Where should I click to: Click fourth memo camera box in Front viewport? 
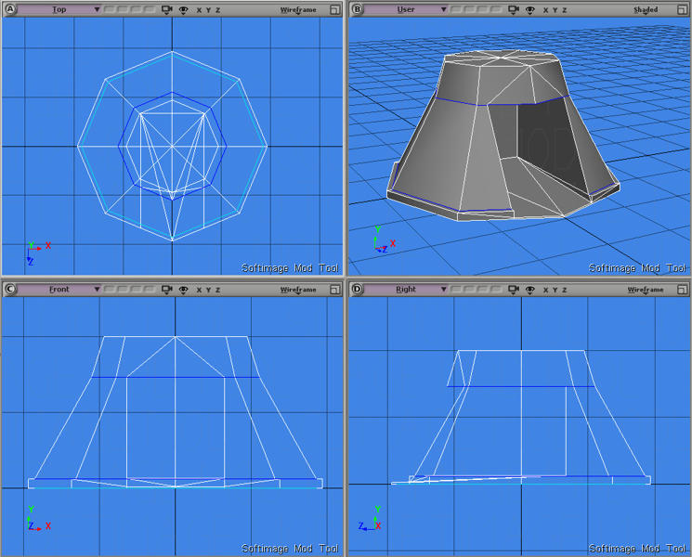(150, 290)
